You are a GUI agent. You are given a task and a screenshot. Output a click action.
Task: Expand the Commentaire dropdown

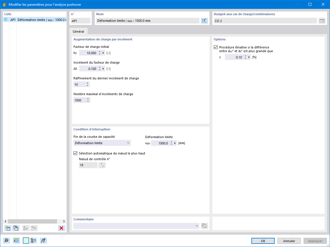click(197, 226)
